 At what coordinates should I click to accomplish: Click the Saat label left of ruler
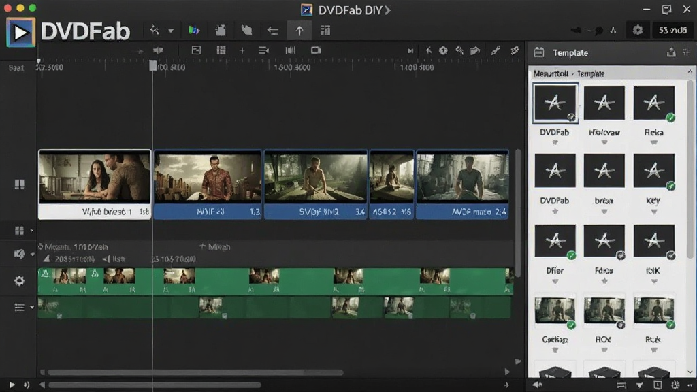click(x=16, y=68)
